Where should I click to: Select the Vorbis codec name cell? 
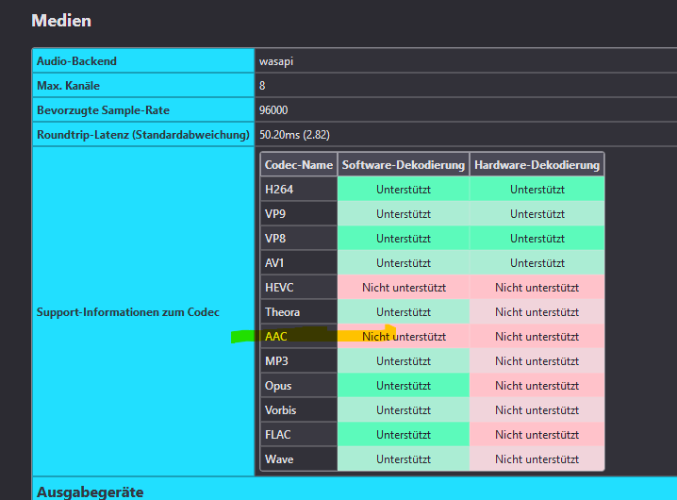click(299, 410)
